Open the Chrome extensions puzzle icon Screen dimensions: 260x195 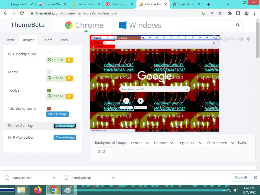pos(230,13)
